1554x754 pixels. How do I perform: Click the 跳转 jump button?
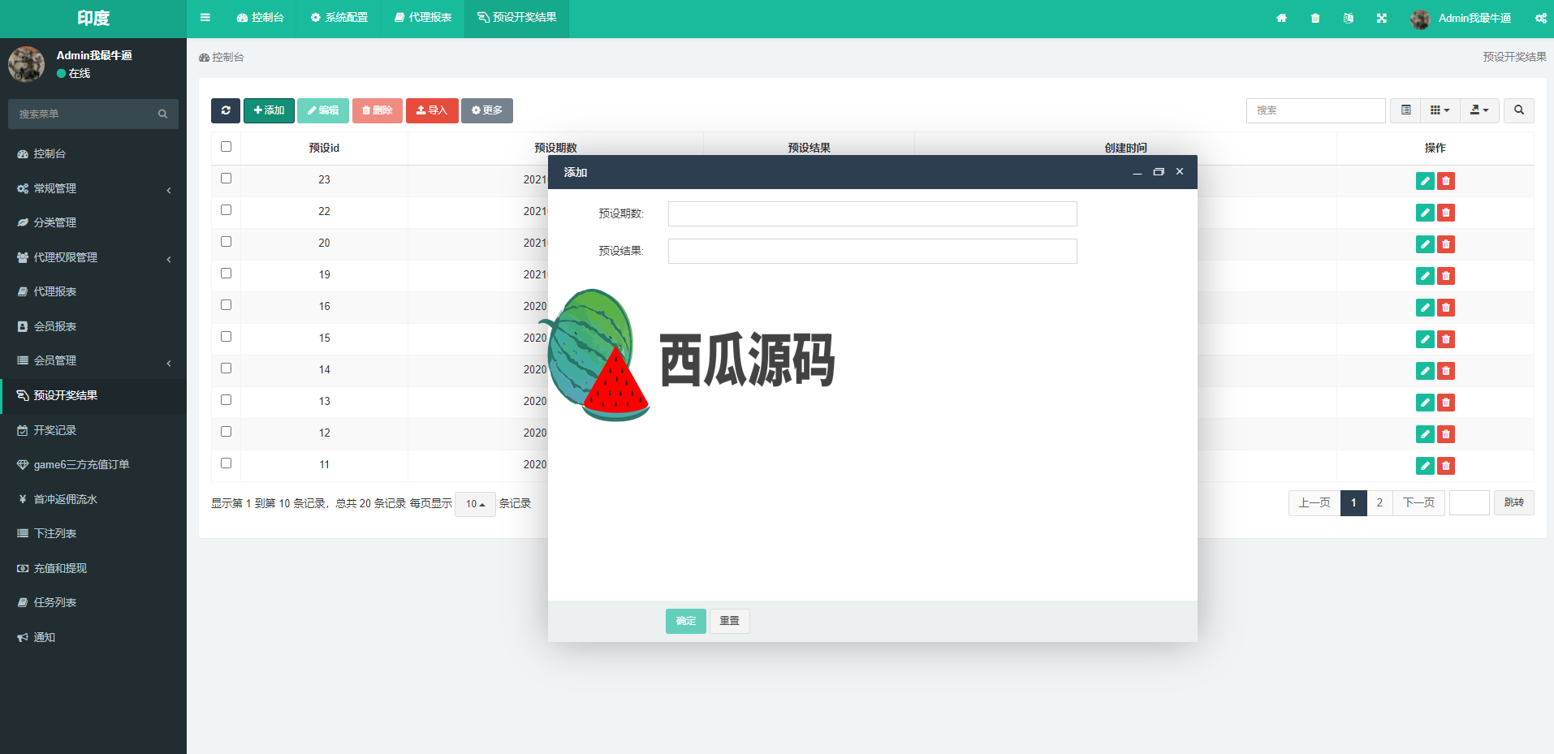(1514, 503)
